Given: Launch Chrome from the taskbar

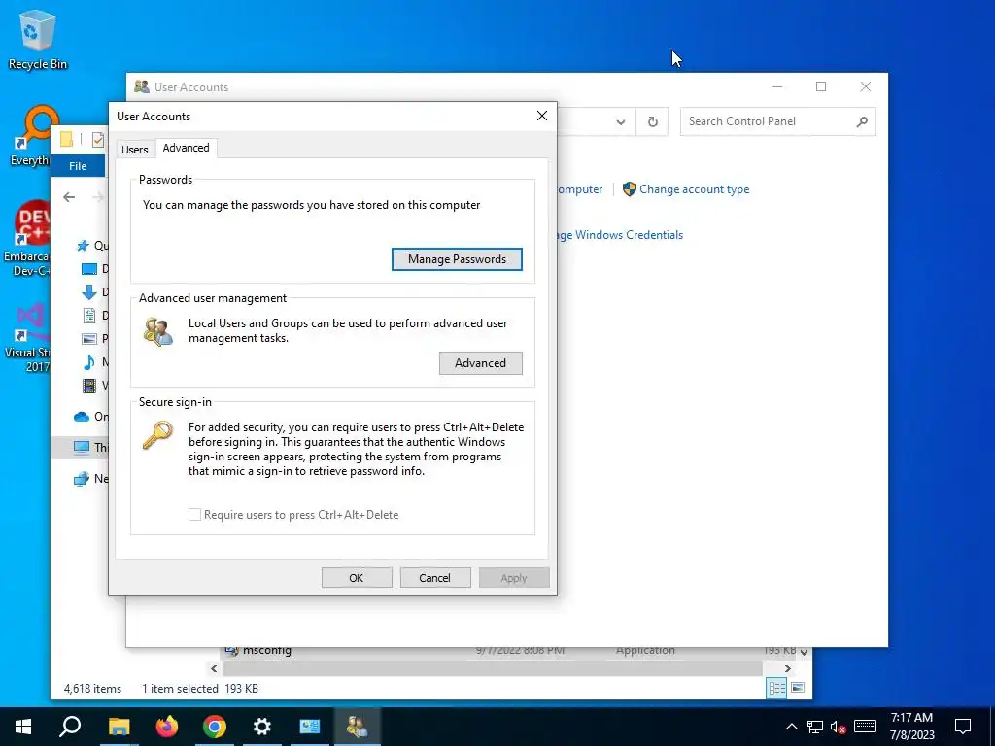Looking at the screenshot, I should pyautogui.click(x=215, y=727).
